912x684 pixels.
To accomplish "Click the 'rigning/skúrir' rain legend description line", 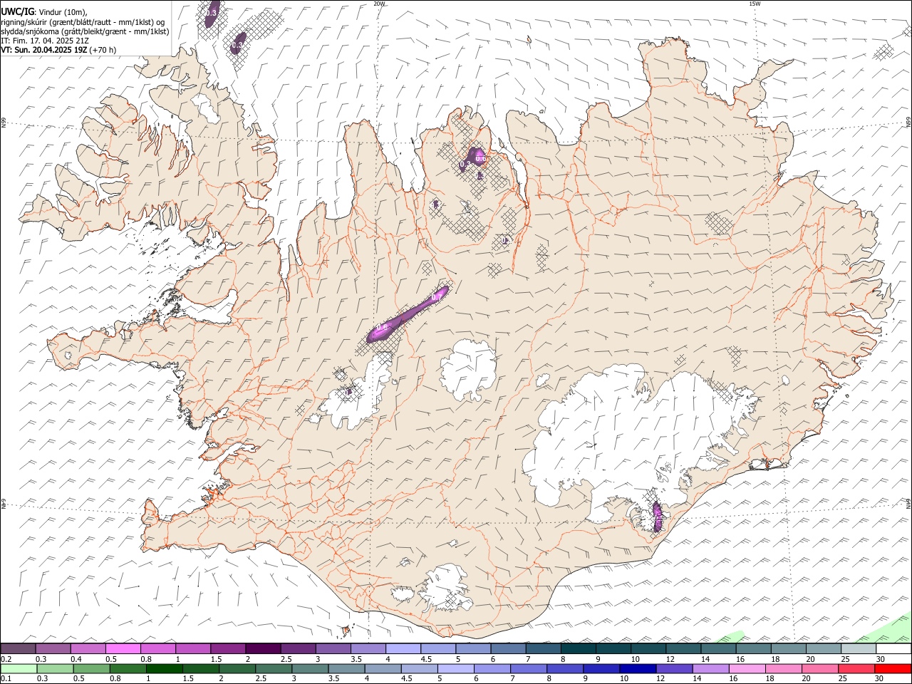I will [83, 22].
